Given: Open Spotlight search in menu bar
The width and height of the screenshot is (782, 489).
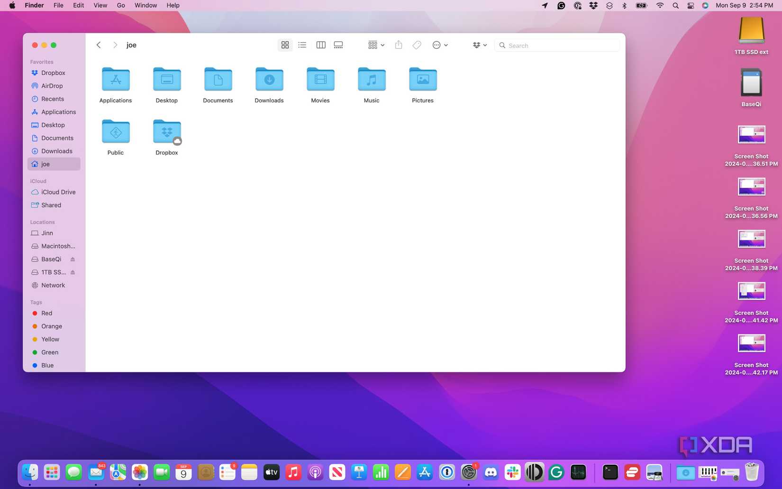Looking at the screenshot, I should click(x=675, y=5).
